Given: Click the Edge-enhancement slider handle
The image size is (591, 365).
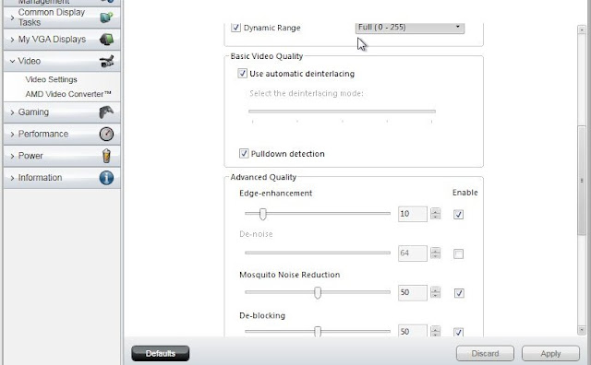Looking at the screenshot, I should click(x=262, y=214).
